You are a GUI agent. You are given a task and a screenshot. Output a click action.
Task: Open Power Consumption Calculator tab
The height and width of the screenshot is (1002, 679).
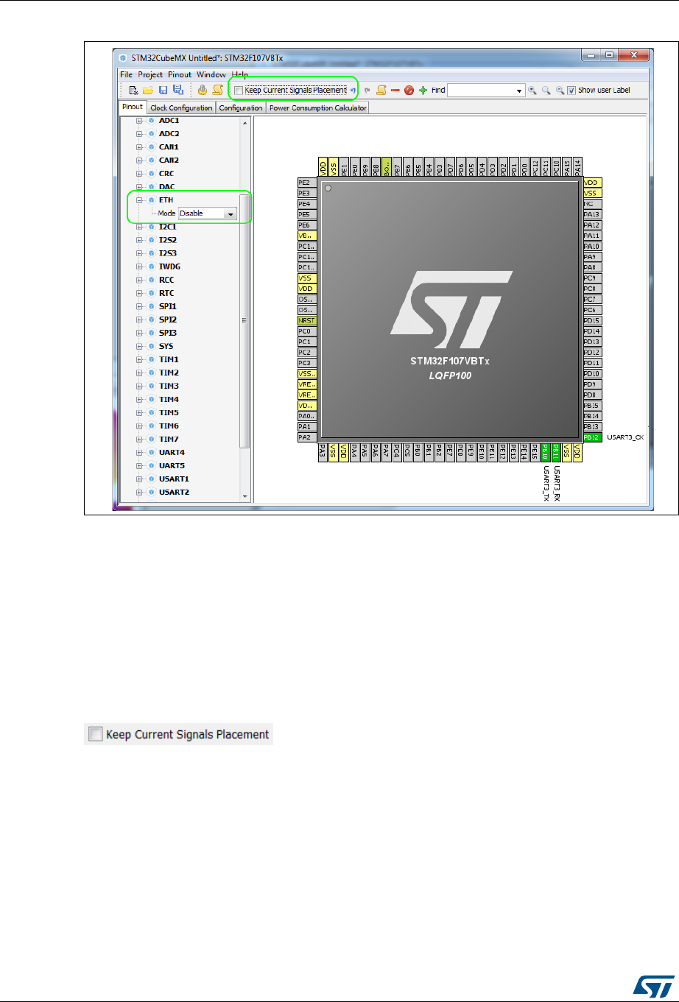click(x=317, y=108)
